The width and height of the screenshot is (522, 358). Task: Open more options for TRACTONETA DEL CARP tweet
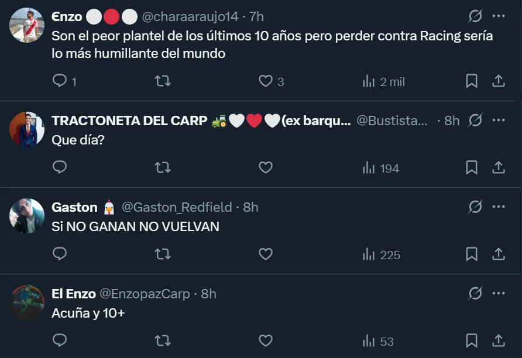[x=499, y=121]
